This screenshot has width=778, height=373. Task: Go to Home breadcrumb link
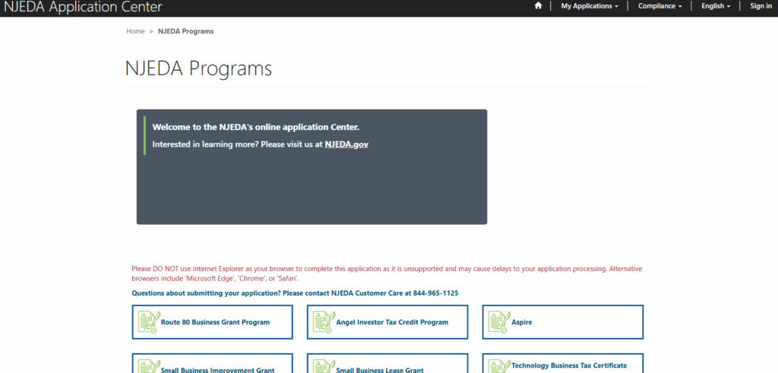(x=135, y=31)
